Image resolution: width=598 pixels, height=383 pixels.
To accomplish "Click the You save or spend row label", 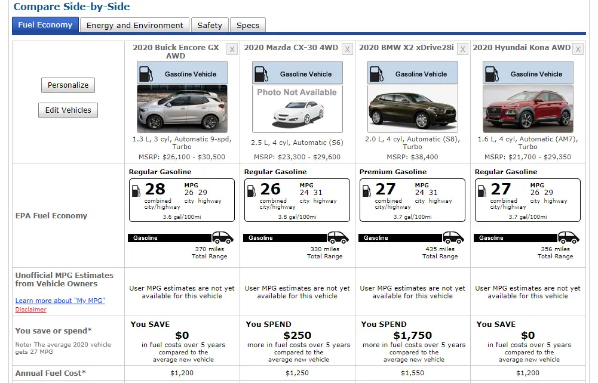I will pyautogui.click(x=53, y=331).
